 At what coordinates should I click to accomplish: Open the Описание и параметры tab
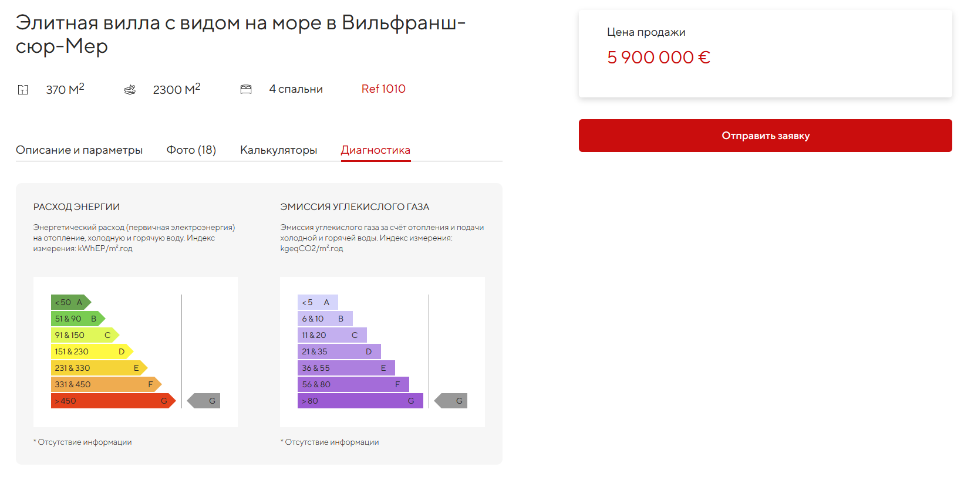(x=79, y=150)
